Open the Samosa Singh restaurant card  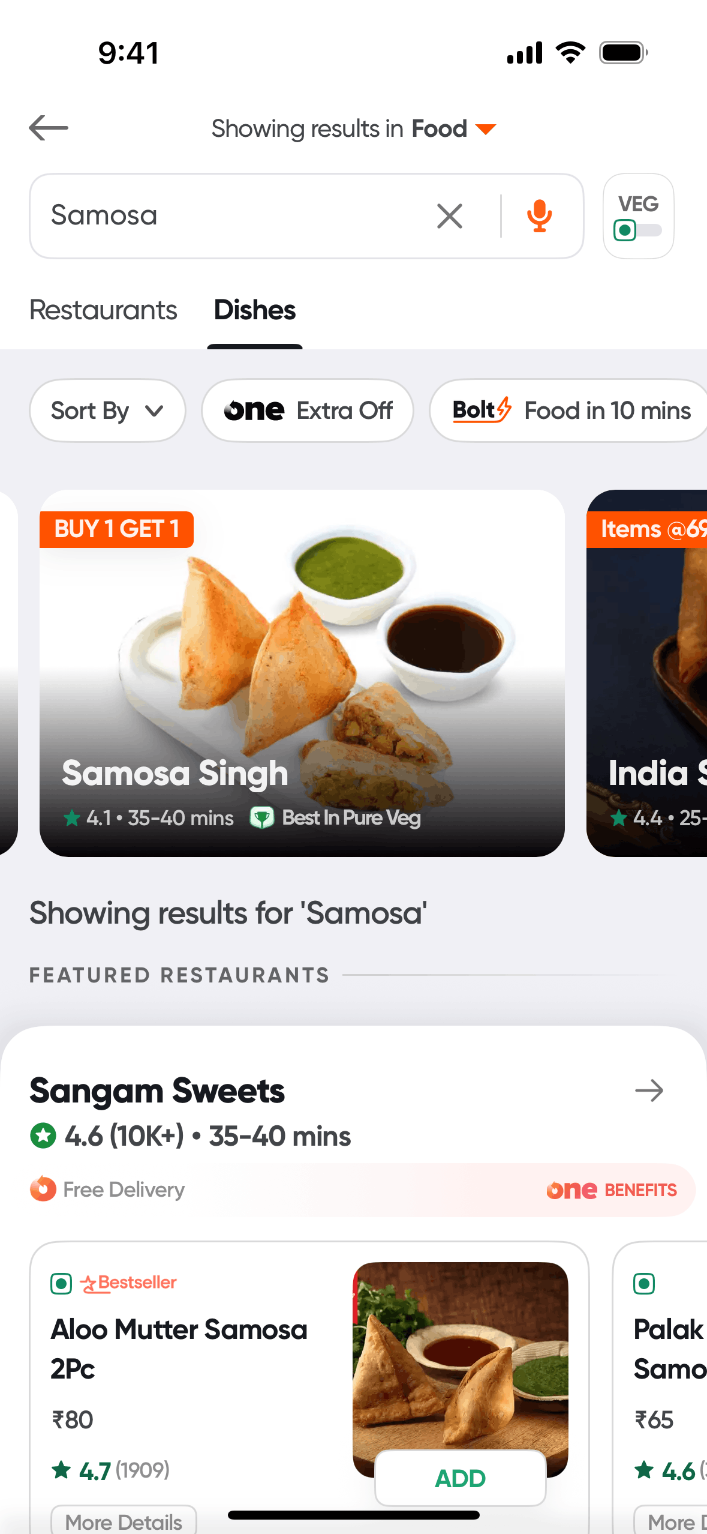[x=302, y=672]
